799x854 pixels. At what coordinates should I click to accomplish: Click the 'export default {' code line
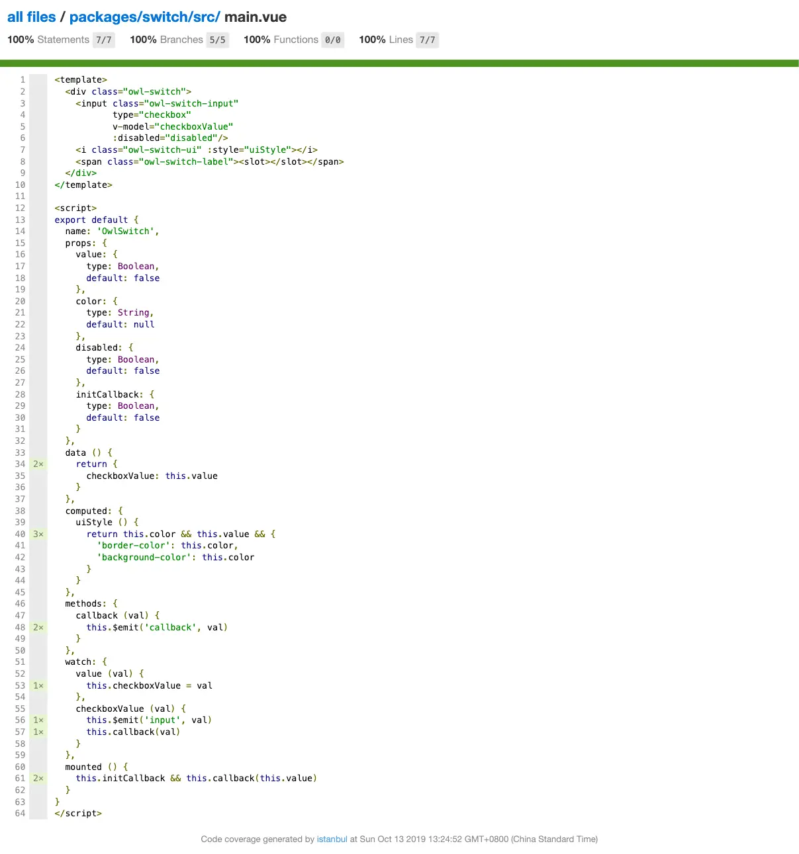coord(97,220)
